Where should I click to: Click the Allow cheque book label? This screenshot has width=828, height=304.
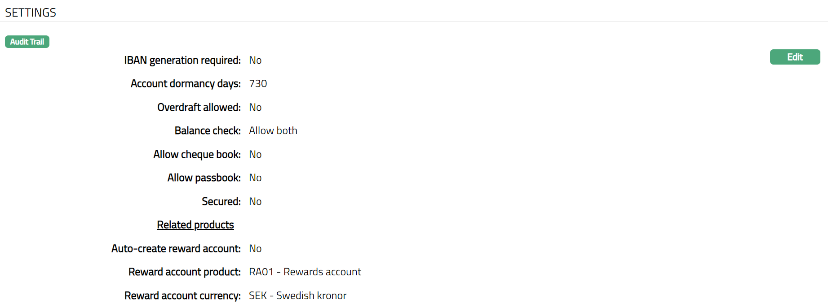[x=197, y=154]
